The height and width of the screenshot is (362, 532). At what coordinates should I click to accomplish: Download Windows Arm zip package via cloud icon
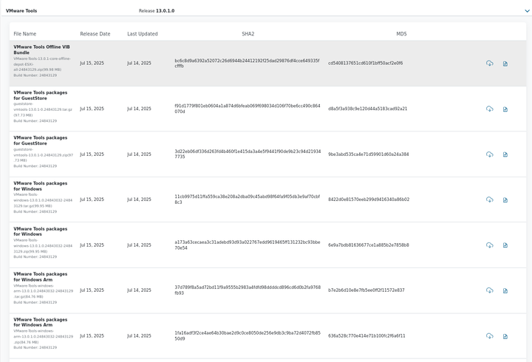click(490, 336)
